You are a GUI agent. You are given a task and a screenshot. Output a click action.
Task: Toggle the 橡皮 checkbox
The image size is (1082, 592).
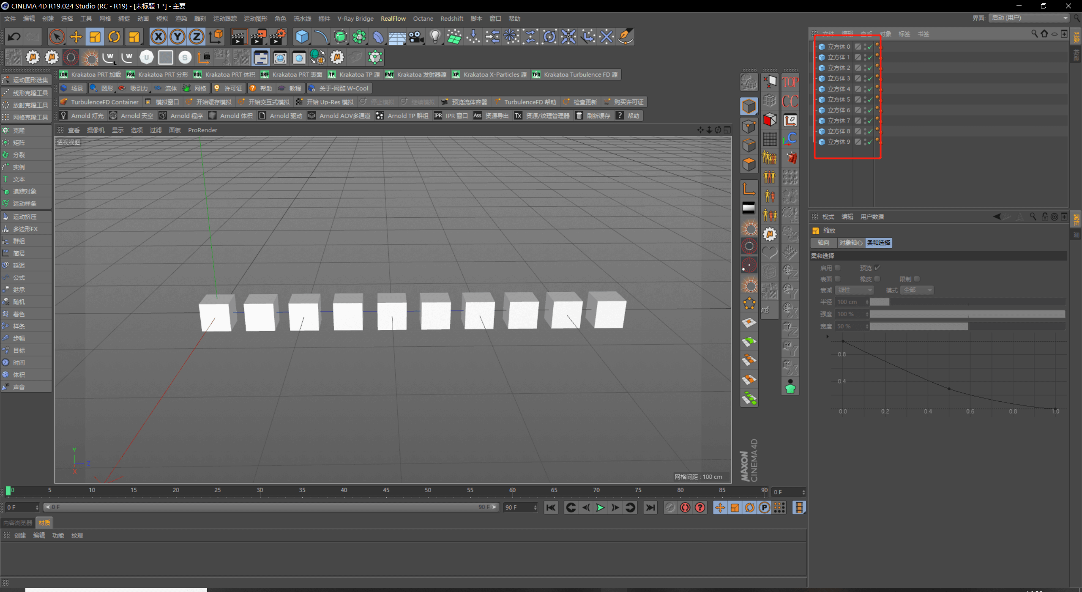click(x=877, y=279)
